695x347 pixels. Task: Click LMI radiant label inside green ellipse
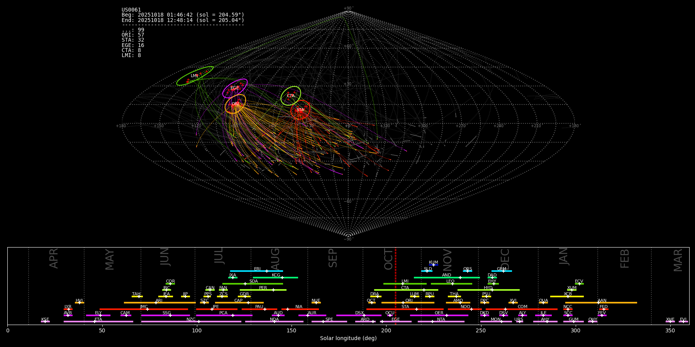coord(194,76)
